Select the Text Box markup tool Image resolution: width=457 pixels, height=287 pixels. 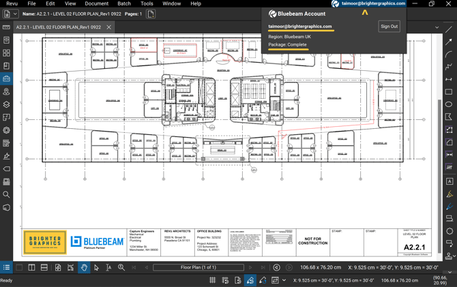(x=449, y=181)
